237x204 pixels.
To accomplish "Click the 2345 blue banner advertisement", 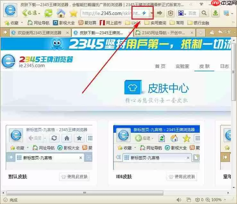I will coord(116,44).
